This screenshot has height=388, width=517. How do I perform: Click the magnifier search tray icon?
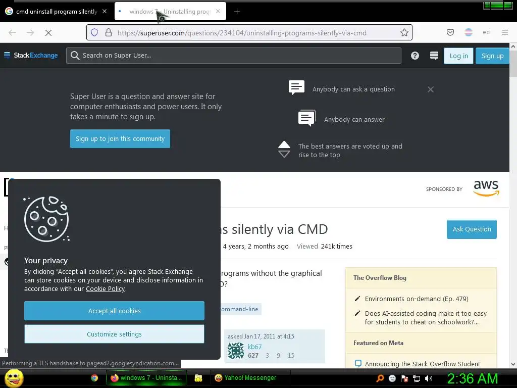click(x=380, y=378)
